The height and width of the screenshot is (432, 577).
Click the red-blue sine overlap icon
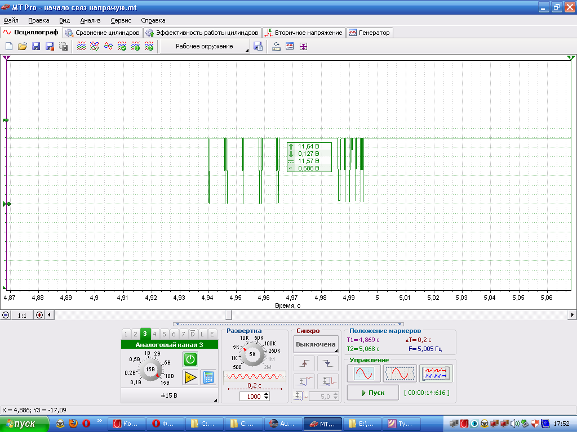pyautogui.click(x=108, y=46)
